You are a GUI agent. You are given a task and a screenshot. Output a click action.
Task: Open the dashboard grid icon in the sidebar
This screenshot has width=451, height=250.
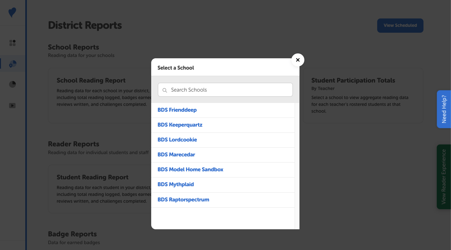pyautogui.click(x=12, y=42)
